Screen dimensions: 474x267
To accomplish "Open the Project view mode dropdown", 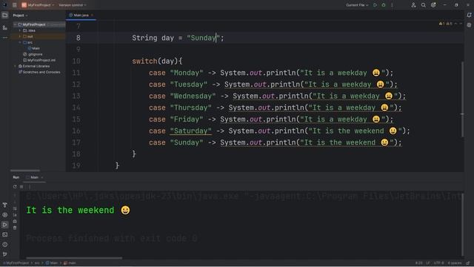I will [x=20, y=15].
